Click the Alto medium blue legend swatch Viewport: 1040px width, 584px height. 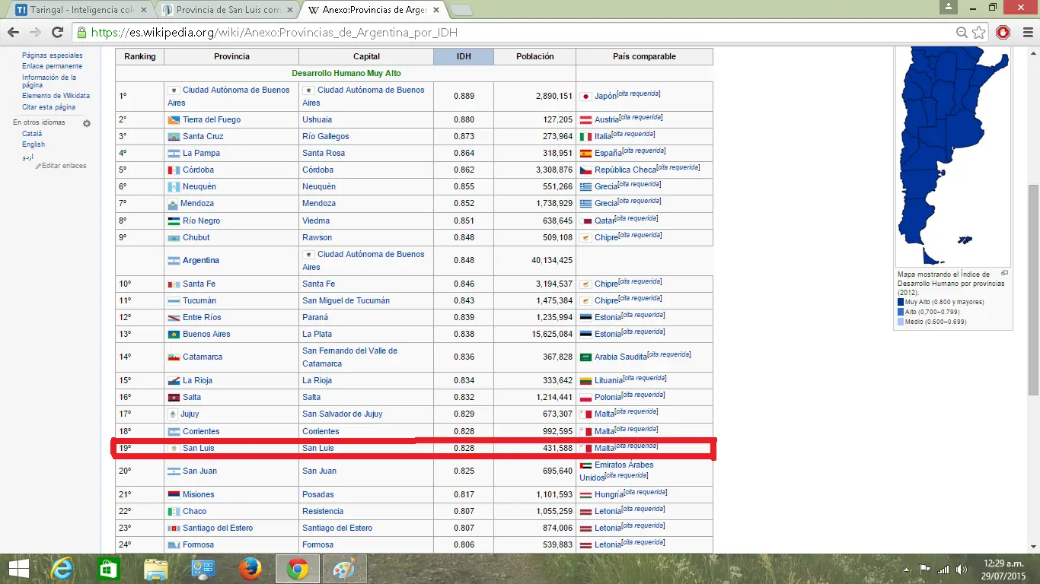pyautogui.click(x=901, y=313)
